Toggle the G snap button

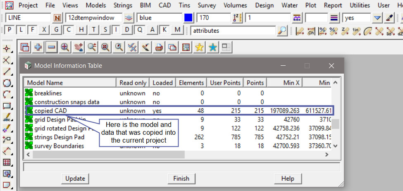(x=56, y=30)
